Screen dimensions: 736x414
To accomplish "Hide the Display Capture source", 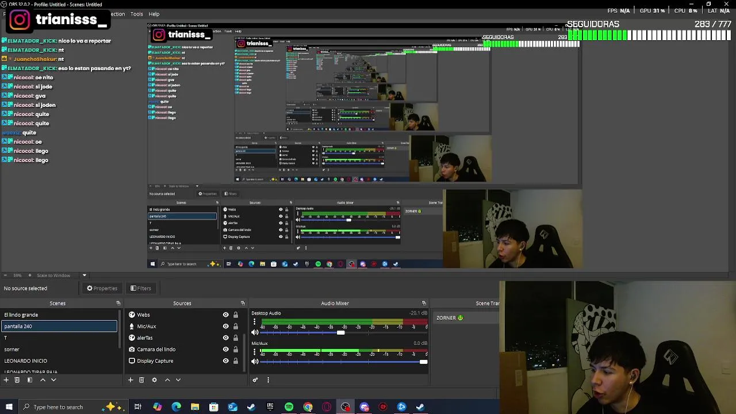I will tap(225, 361).
